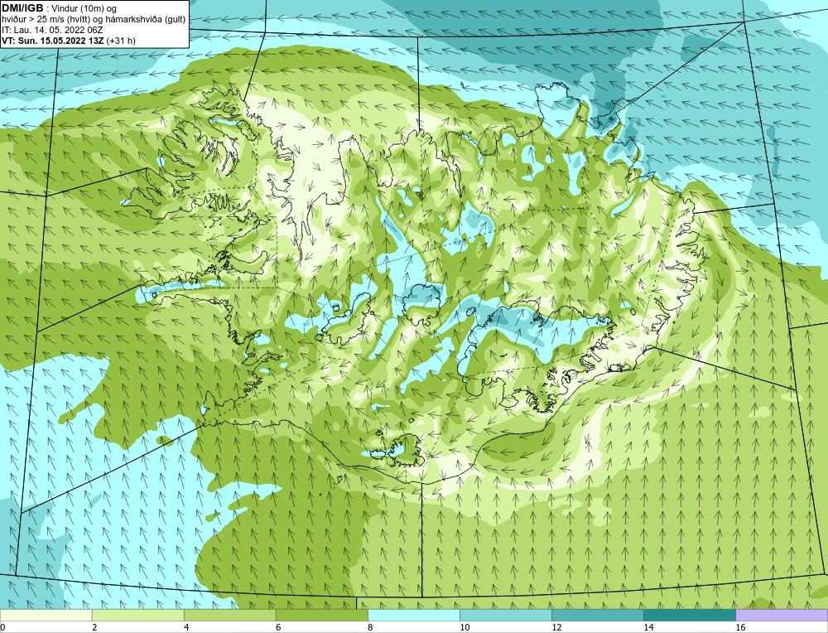This screenshot has width=828, height=633.
Task: Click the '(+31 h)' forecast offset text
Action: [x=121, y=41]
